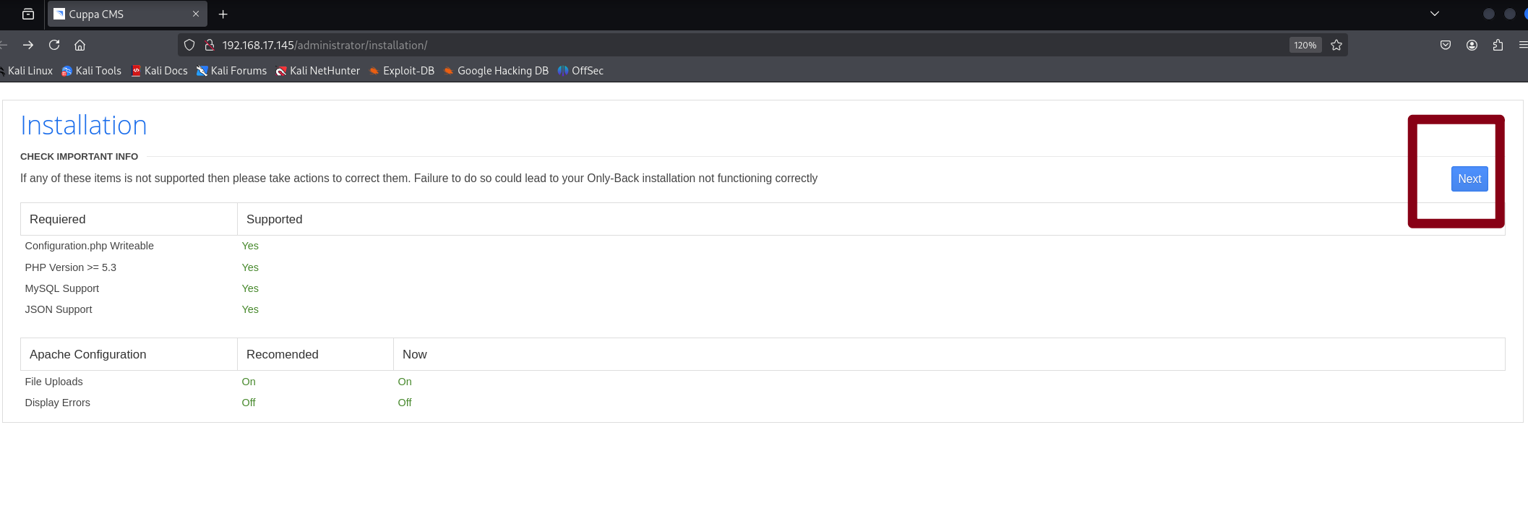
Task: Click the URL address bar field
Action: click(x=723, y=45)
